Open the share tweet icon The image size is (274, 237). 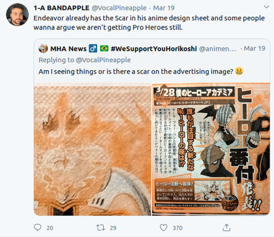click(227, 228)
